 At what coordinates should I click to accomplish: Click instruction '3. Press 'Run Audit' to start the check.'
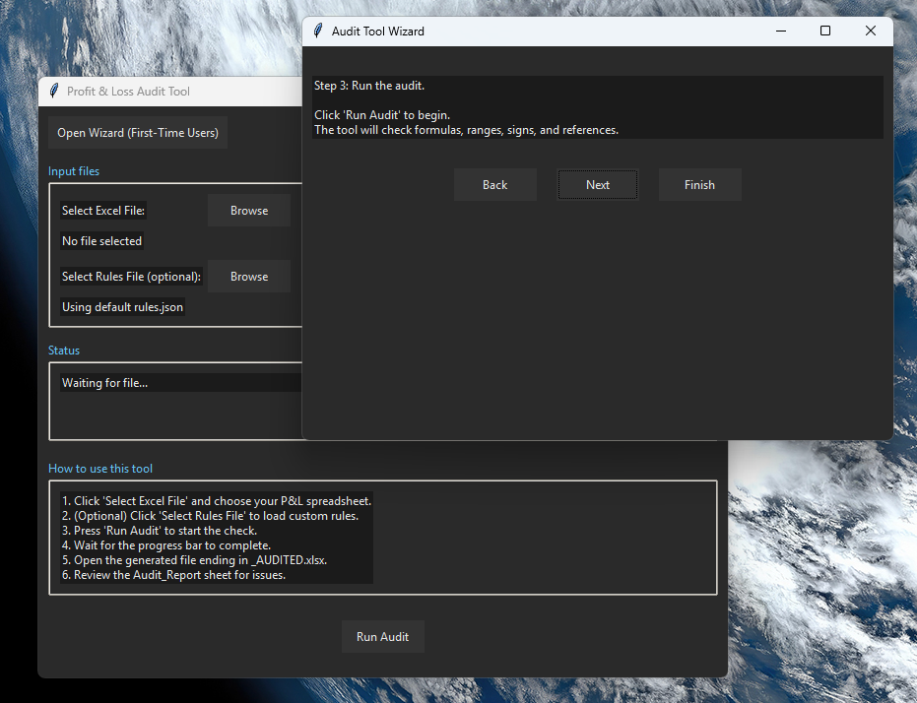(x=160, y=531)
